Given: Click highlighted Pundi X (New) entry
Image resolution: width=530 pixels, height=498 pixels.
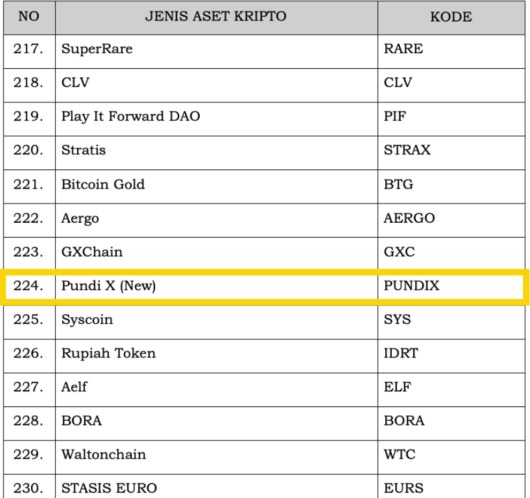Looking at the screenshot, I should (x=108, y=286).
